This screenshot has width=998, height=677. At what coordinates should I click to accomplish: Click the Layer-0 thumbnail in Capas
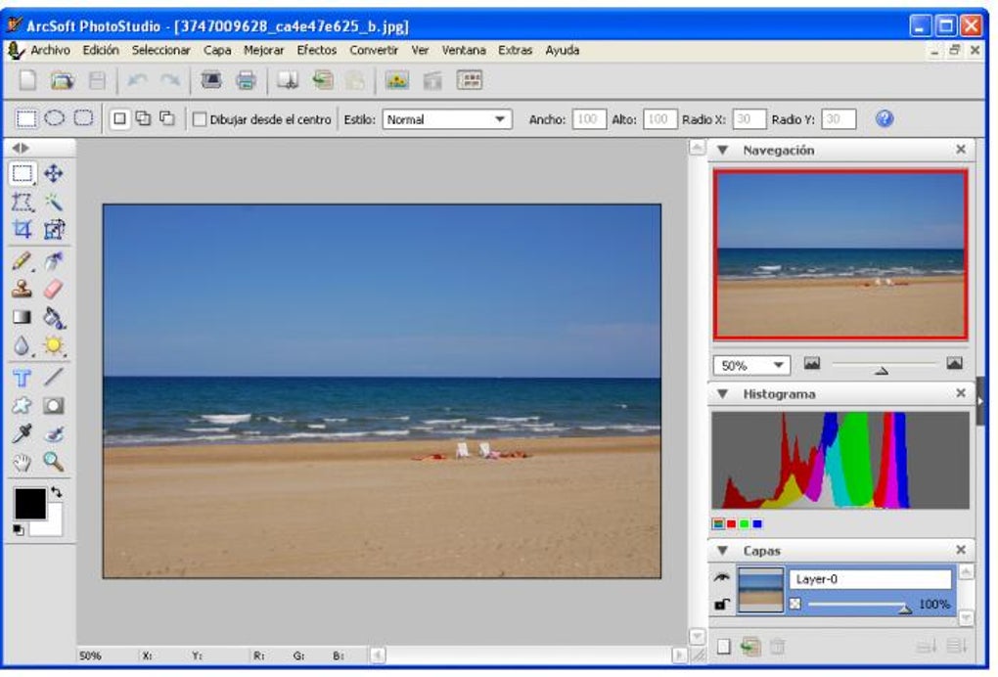(x=760, y=591)
